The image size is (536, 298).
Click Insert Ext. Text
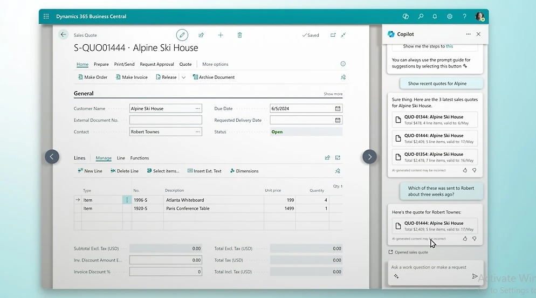(204, 171)
